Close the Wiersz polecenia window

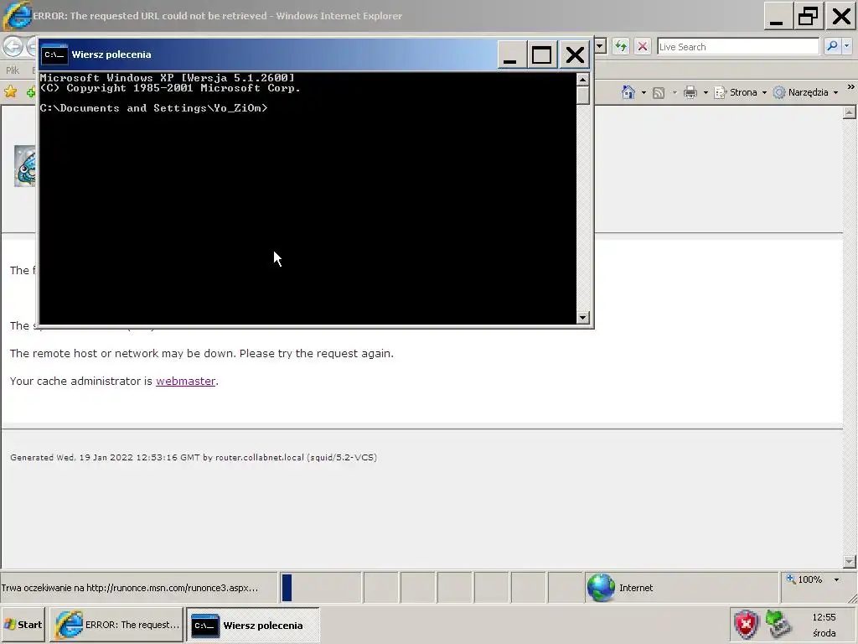(575, 55)
